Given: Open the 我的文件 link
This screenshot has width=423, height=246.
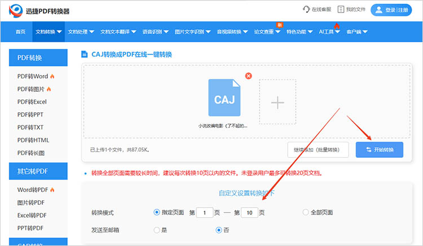Looking at the screenshot, I should click(x=352, y=10).
